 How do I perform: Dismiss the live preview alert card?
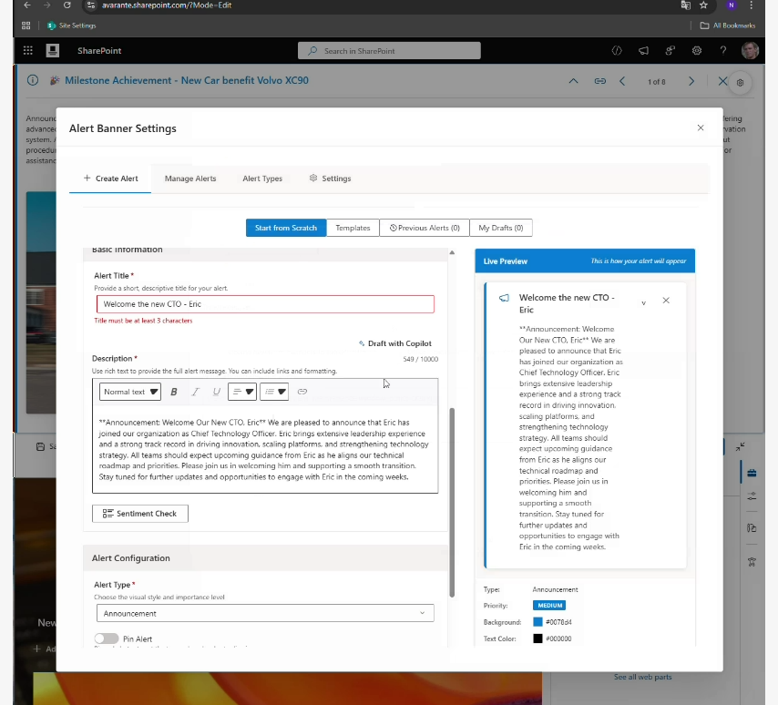click(x=666, y=301)
